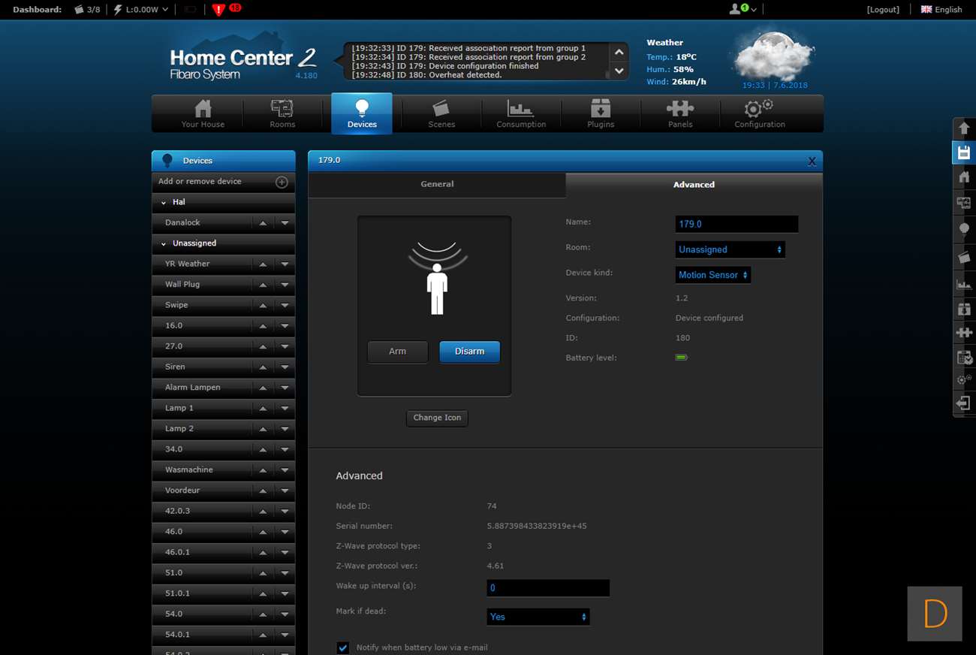The height and width of the screenshot is (655, 976).
Task: Open Rooms in the main navigation
Action: [282, 114]
